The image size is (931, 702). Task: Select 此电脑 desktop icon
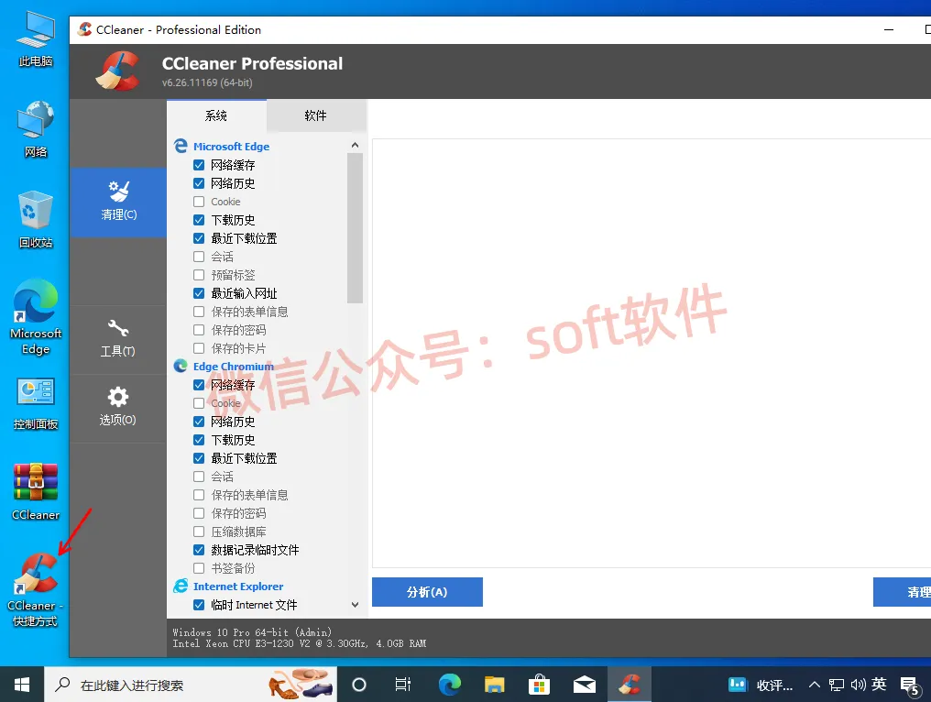tap(36, 38)
